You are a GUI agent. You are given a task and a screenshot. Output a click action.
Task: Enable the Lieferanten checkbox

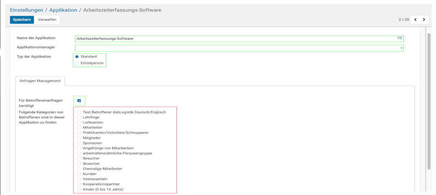[79, 122]
